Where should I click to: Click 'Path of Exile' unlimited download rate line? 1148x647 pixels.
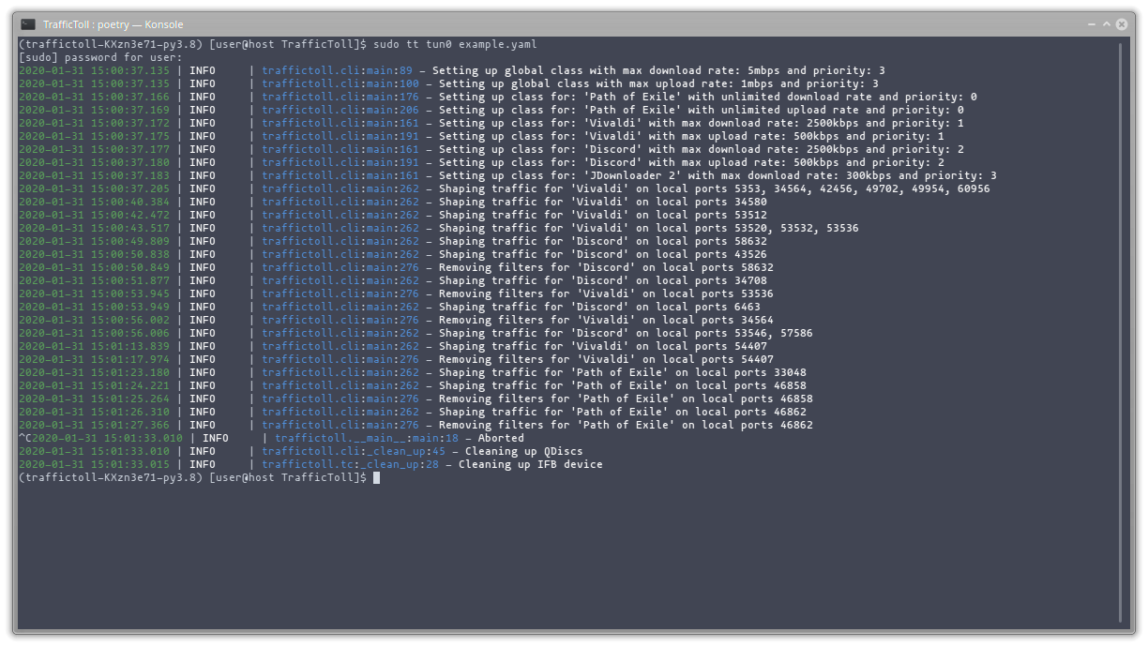[497, 97]
